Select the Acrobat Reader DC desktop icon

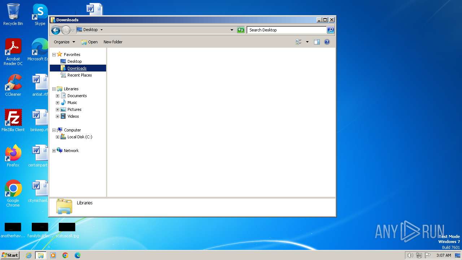coord(13,52)
